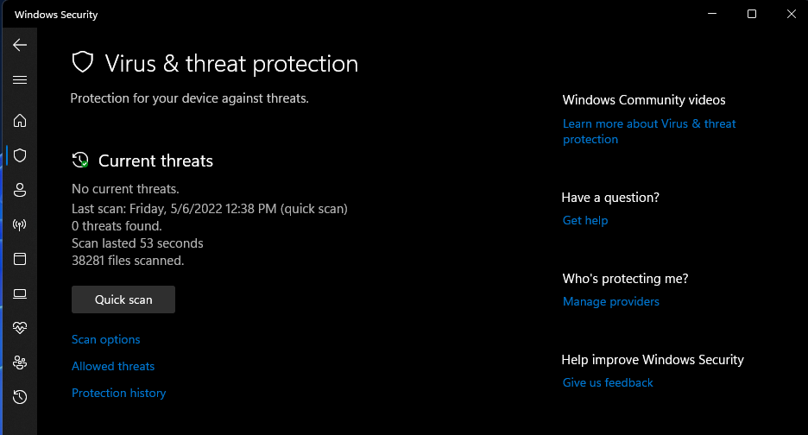808x435 pixels.
Task: Open Account protection person icon
Action: click(20, 190)
